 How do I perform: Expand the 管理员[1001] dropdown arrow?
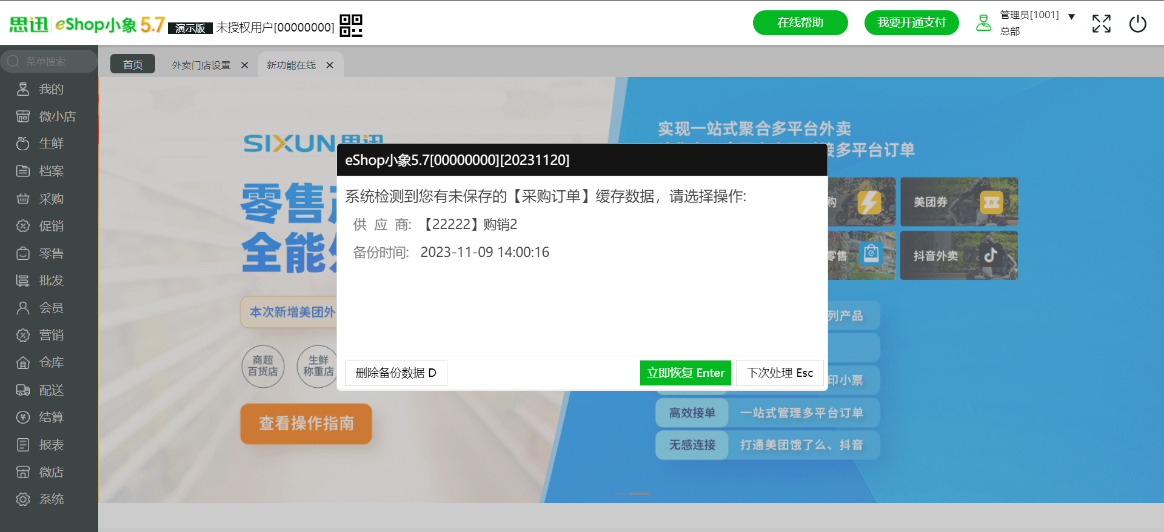click(x=1071, y=16)
